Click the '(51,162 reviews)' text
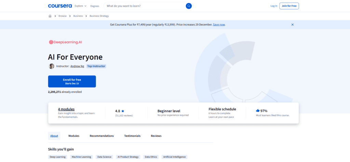The height and width of the screenshot is (162, 350). [x=124, y=116]
